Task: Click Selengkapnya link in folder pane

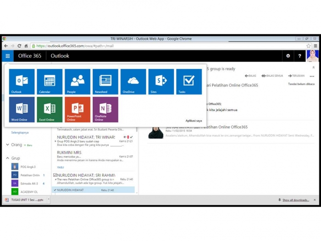Action: tap(20, 133)
